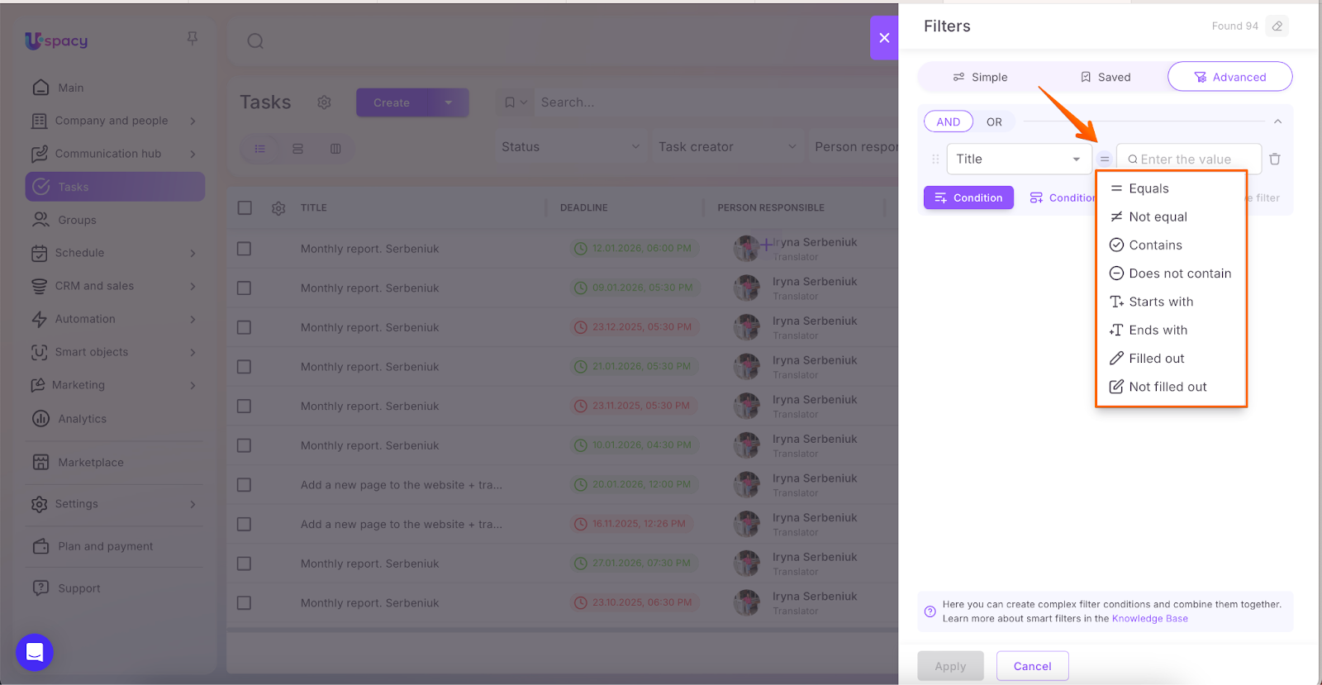The height and width of the screenshot is (685, 1322).
Task: Click the equals operator icon next to Title
Action: coord(1105,159)
